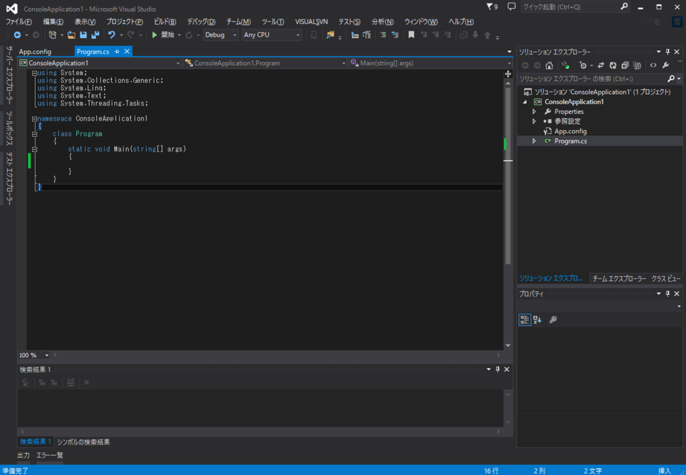Screen dimensions: 686x475
Task: Refresh the Solution Explorer
Action: pos(613,66)
